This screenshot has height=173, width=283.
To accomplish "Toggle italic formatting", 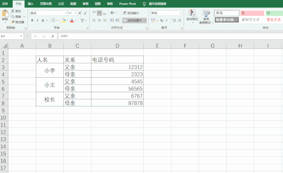I will click(37, 20).
